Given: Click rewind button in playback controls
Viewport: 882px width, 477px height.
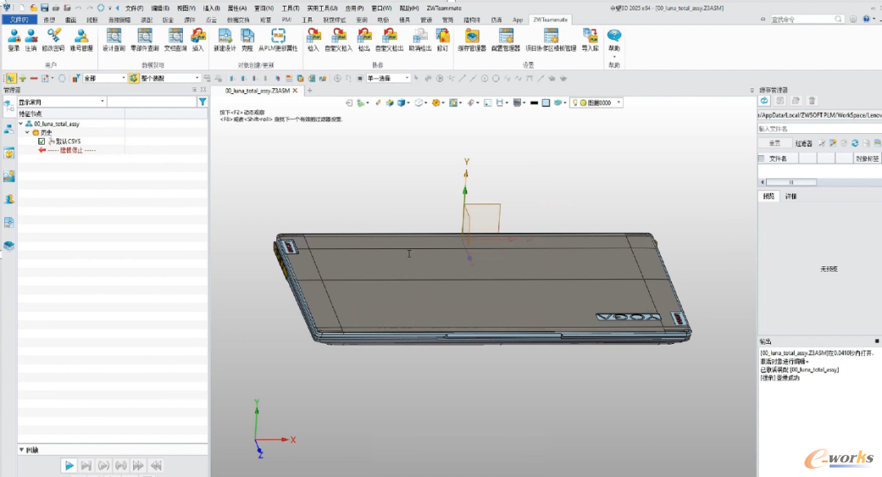Looking at the screenshot, I should coord(156,466).
